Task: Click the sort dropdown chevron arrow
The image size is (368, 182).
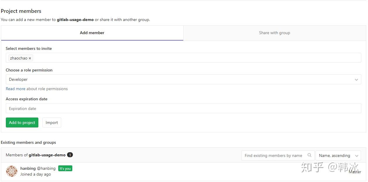Action: pyautogui.click(x=356, y=156)
